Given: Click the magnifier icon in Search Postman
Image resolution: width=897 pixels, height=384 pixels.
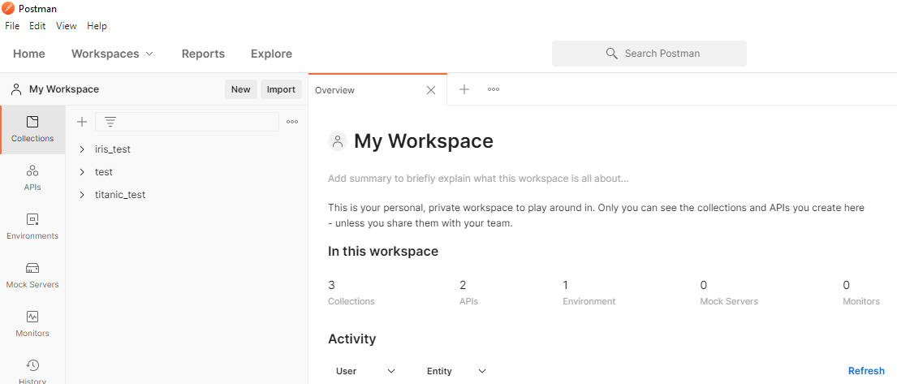Looking at the screenshot, I should coord(611,54).
